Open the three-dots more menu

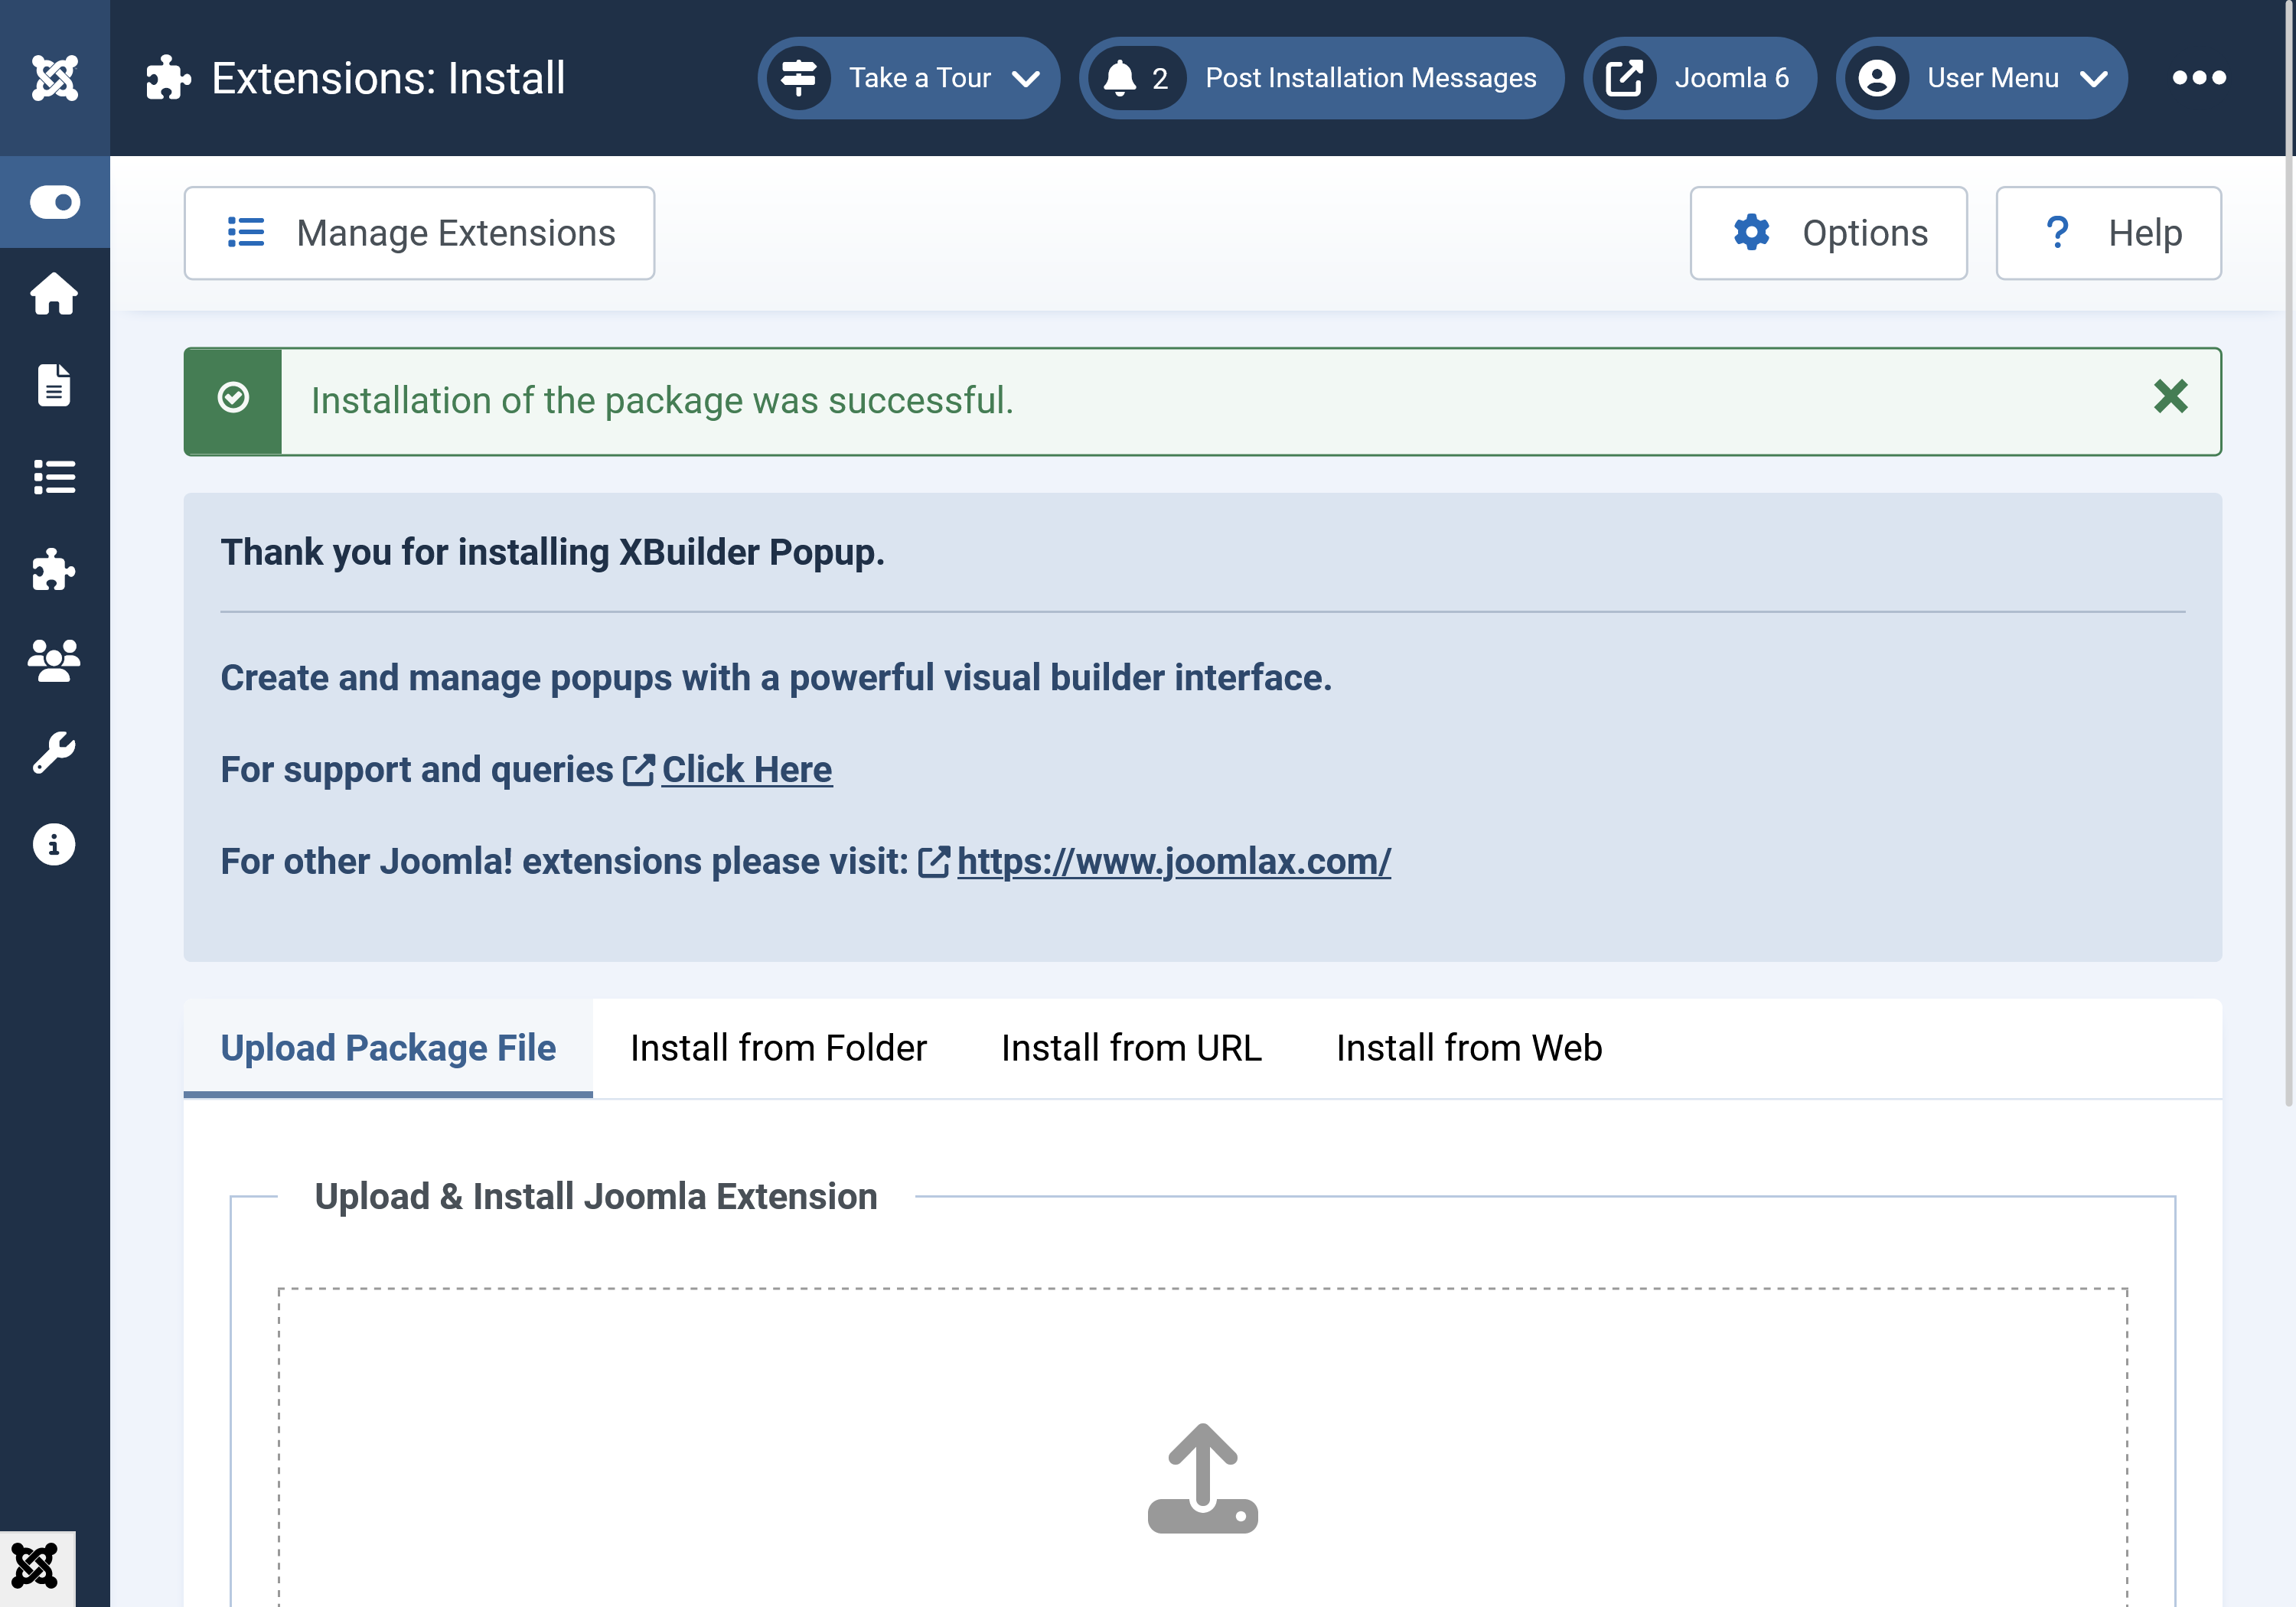click(x=2198, y=78)
